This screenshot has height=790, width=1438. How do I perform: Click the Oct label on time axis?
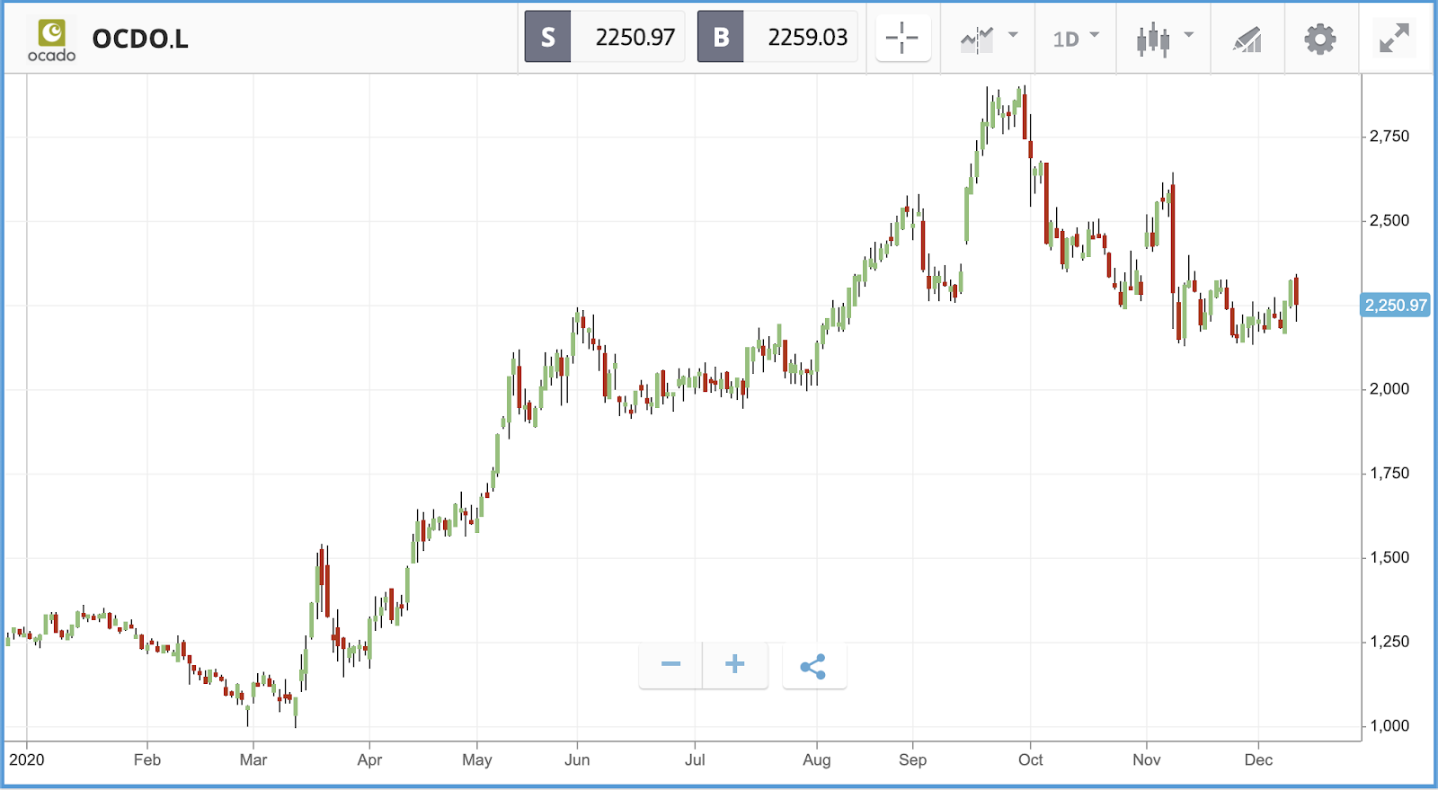(1031, 760)
